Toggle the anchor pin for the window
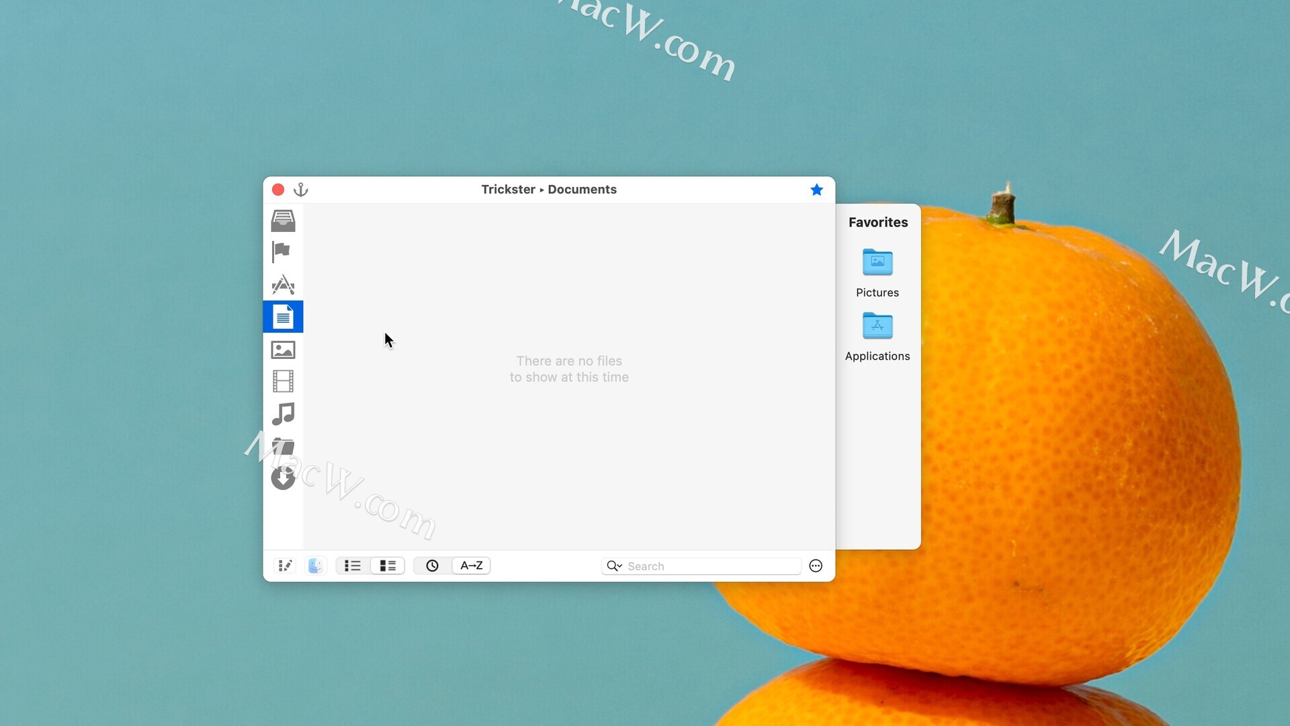The width and height of the screenshot is (1290, 726). pos(301,190)
